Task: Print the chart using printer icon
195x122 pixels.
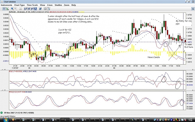Action: pos(45,9)
